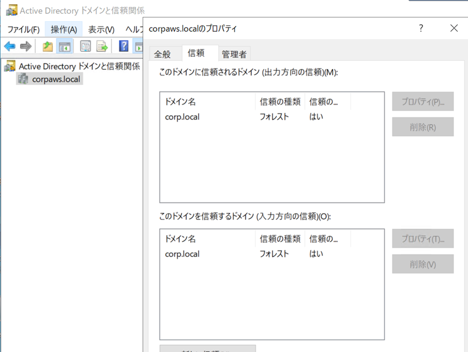Click 信頼の種類 column header in outgoing list
The width and height of the screenshot is (468, 352).
[280, 102]
